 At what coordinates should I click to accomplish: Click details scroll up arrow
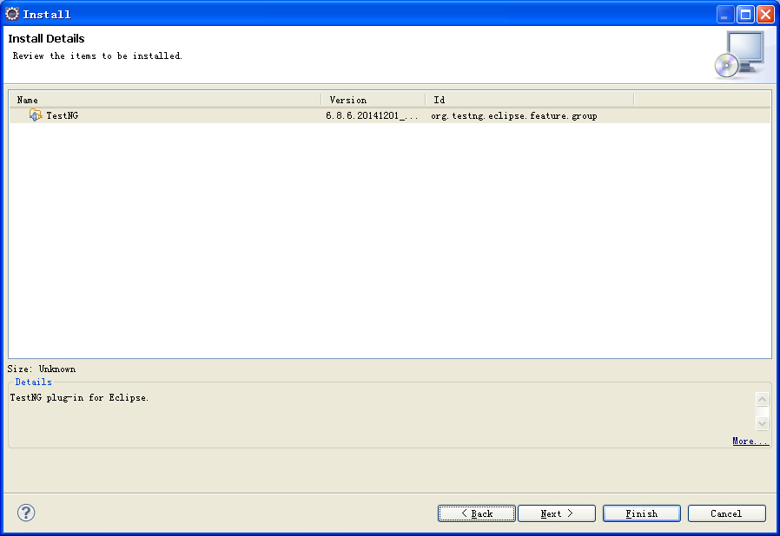pos(762,399)
